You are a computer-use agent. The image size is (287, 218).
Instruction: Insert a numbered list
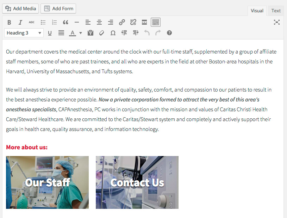pos(54,23)
